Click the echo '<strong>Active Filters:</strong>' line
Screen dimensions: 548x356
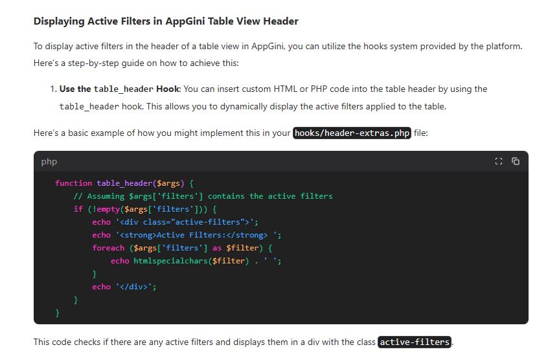187,235
